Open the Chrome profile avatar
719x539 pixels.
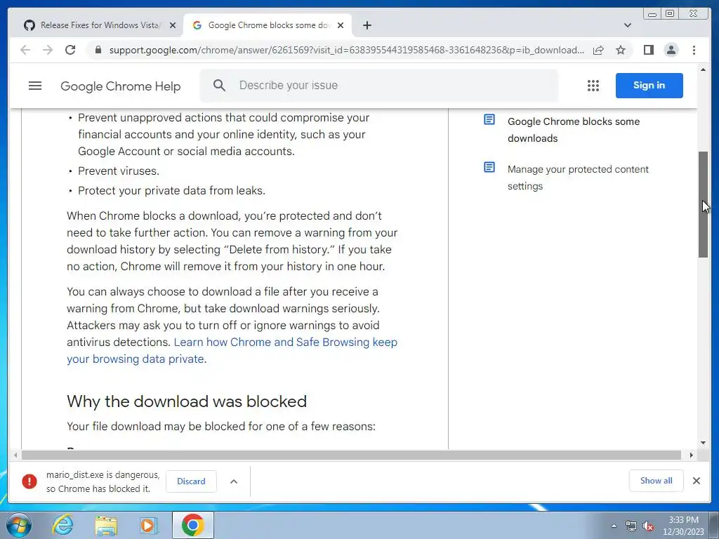[671, 50]
